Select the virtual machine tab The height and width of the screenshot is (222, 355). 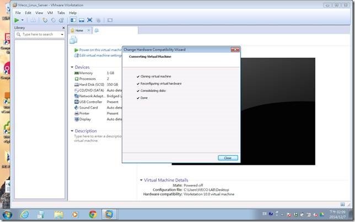(115, 30)
